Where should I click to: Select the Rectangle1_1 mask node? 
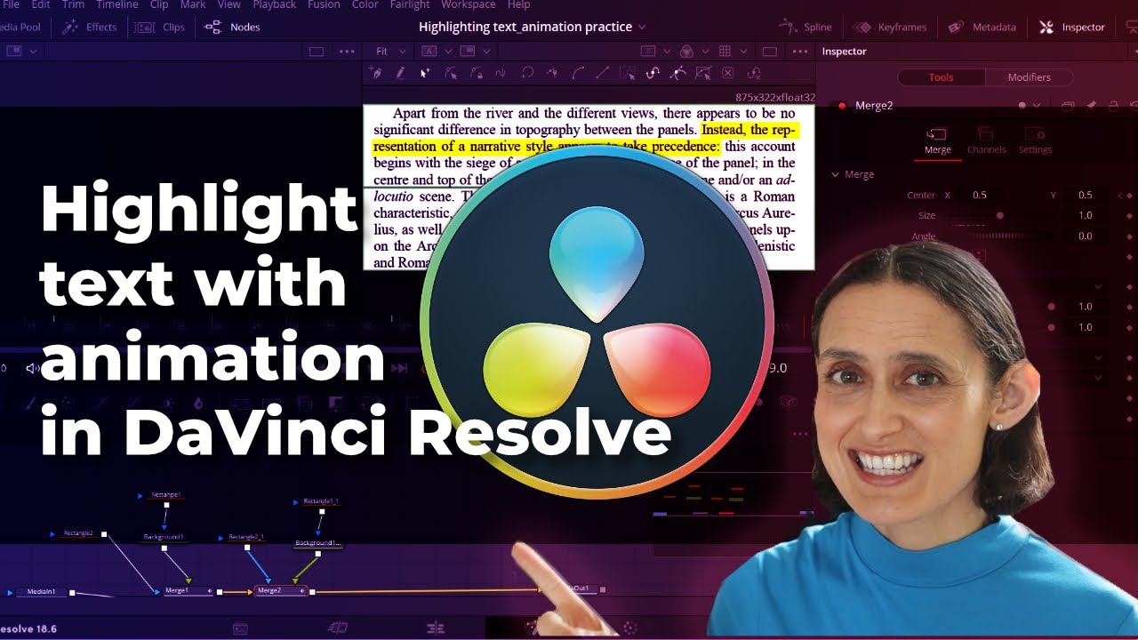click(x=321, y=501)
